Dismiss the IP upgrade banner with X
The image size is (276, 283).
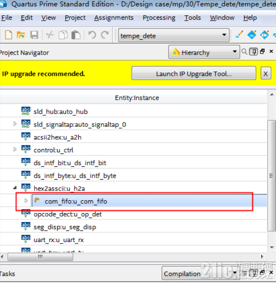point(266,73)
